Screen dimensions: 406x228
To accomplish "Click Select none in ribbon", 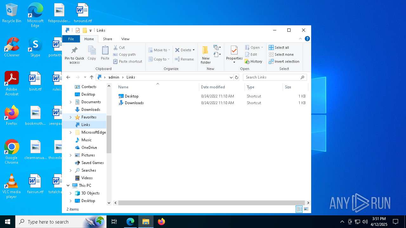I will pos(281,54).
